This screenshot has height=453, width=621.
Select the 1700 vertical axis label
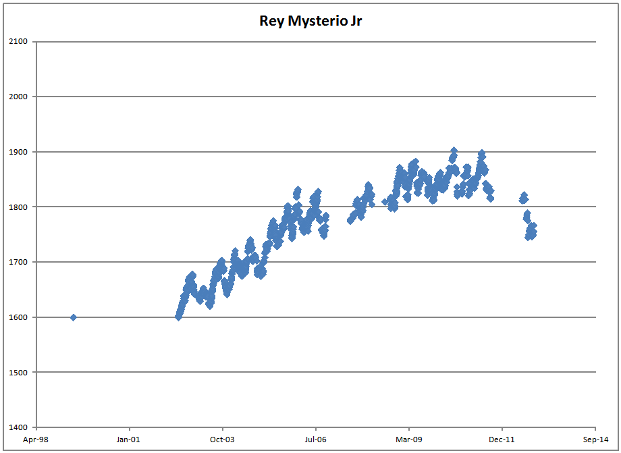click(18, 262)
